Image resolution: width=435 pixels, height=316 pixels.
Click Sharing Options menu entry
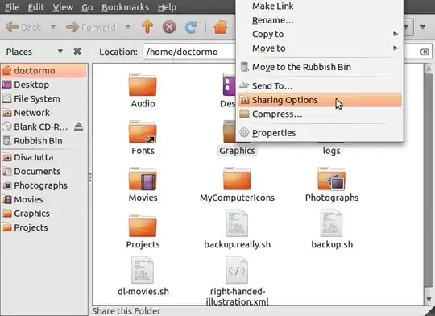(x=319, y=100)
